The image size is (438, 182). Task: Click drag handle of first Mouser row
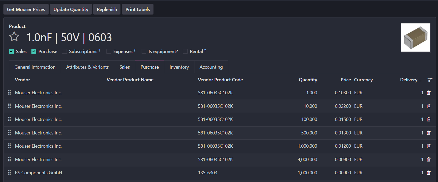point(9,92)
